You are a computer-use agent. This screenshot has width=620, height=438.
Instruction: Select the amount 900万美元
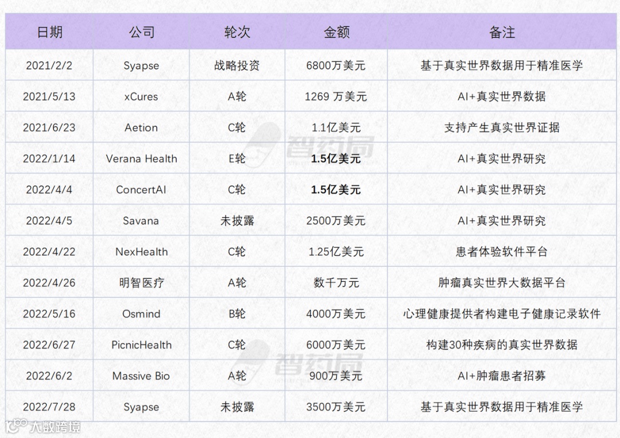[x=336, y=376]
